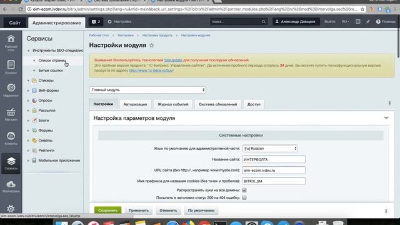Click the browser address bar URL
Image resolution: width=400 pixels, height=225 pixels.
[195, 9]
